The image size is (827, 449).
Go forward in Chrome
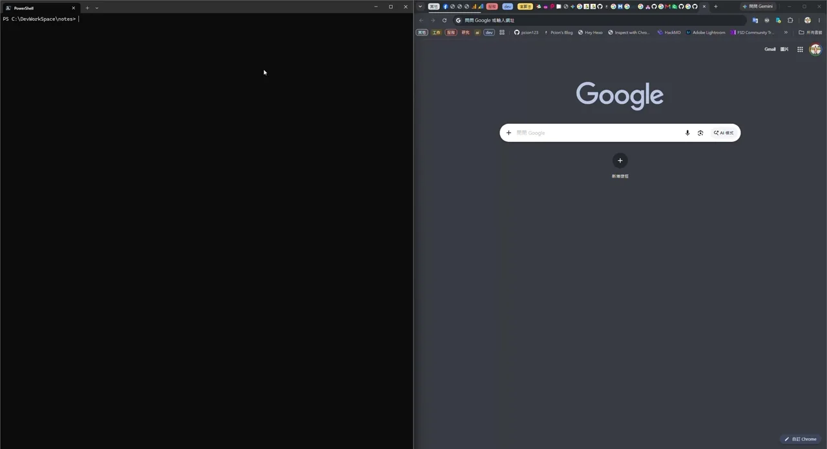coord(433,20)
